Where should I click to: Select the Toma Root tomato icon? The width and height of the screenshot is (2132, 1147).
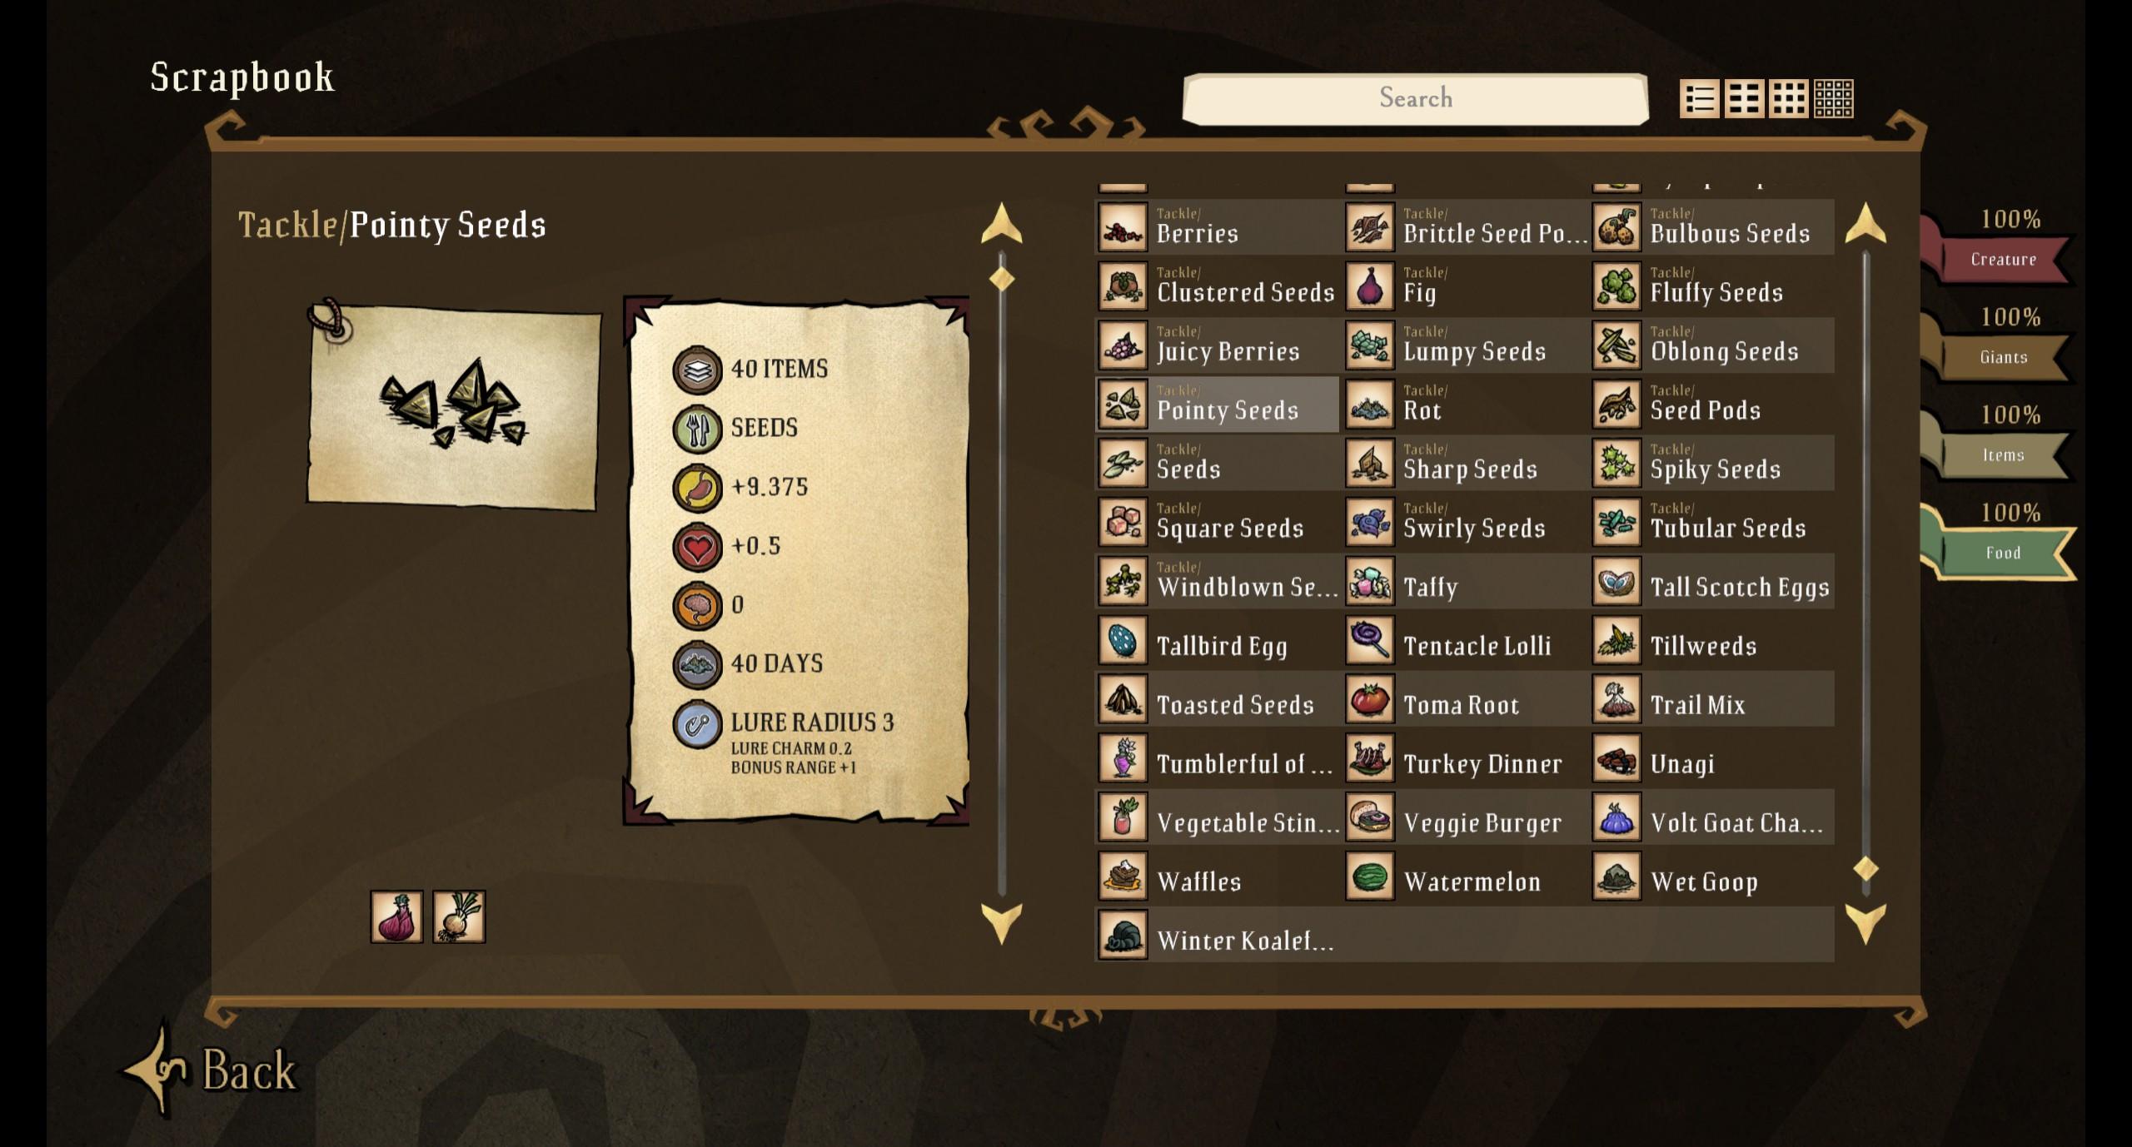coord(1370,699)
